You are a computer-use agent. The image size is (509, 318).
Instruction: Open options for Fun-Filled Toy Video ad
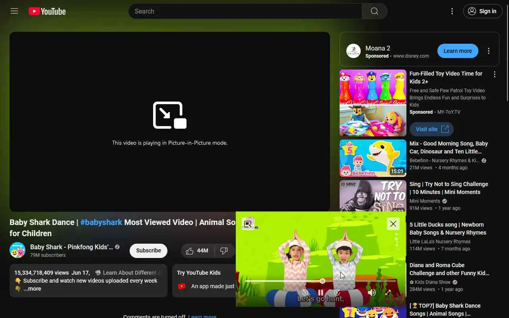[x=495, y=74]
